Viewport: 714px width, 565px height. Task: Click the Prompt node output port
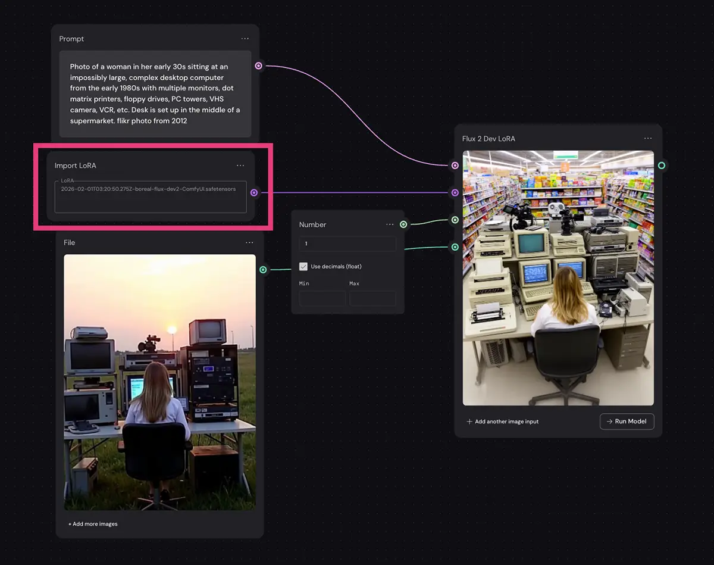click(258, 66)
